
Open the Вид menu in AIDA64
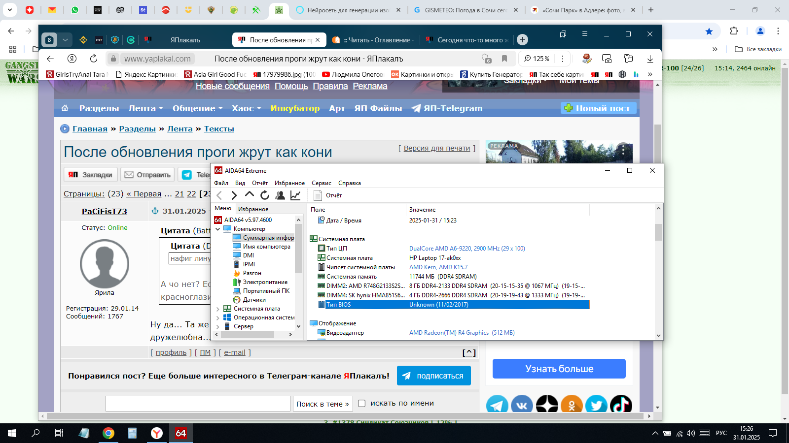[x=240, y=183]
